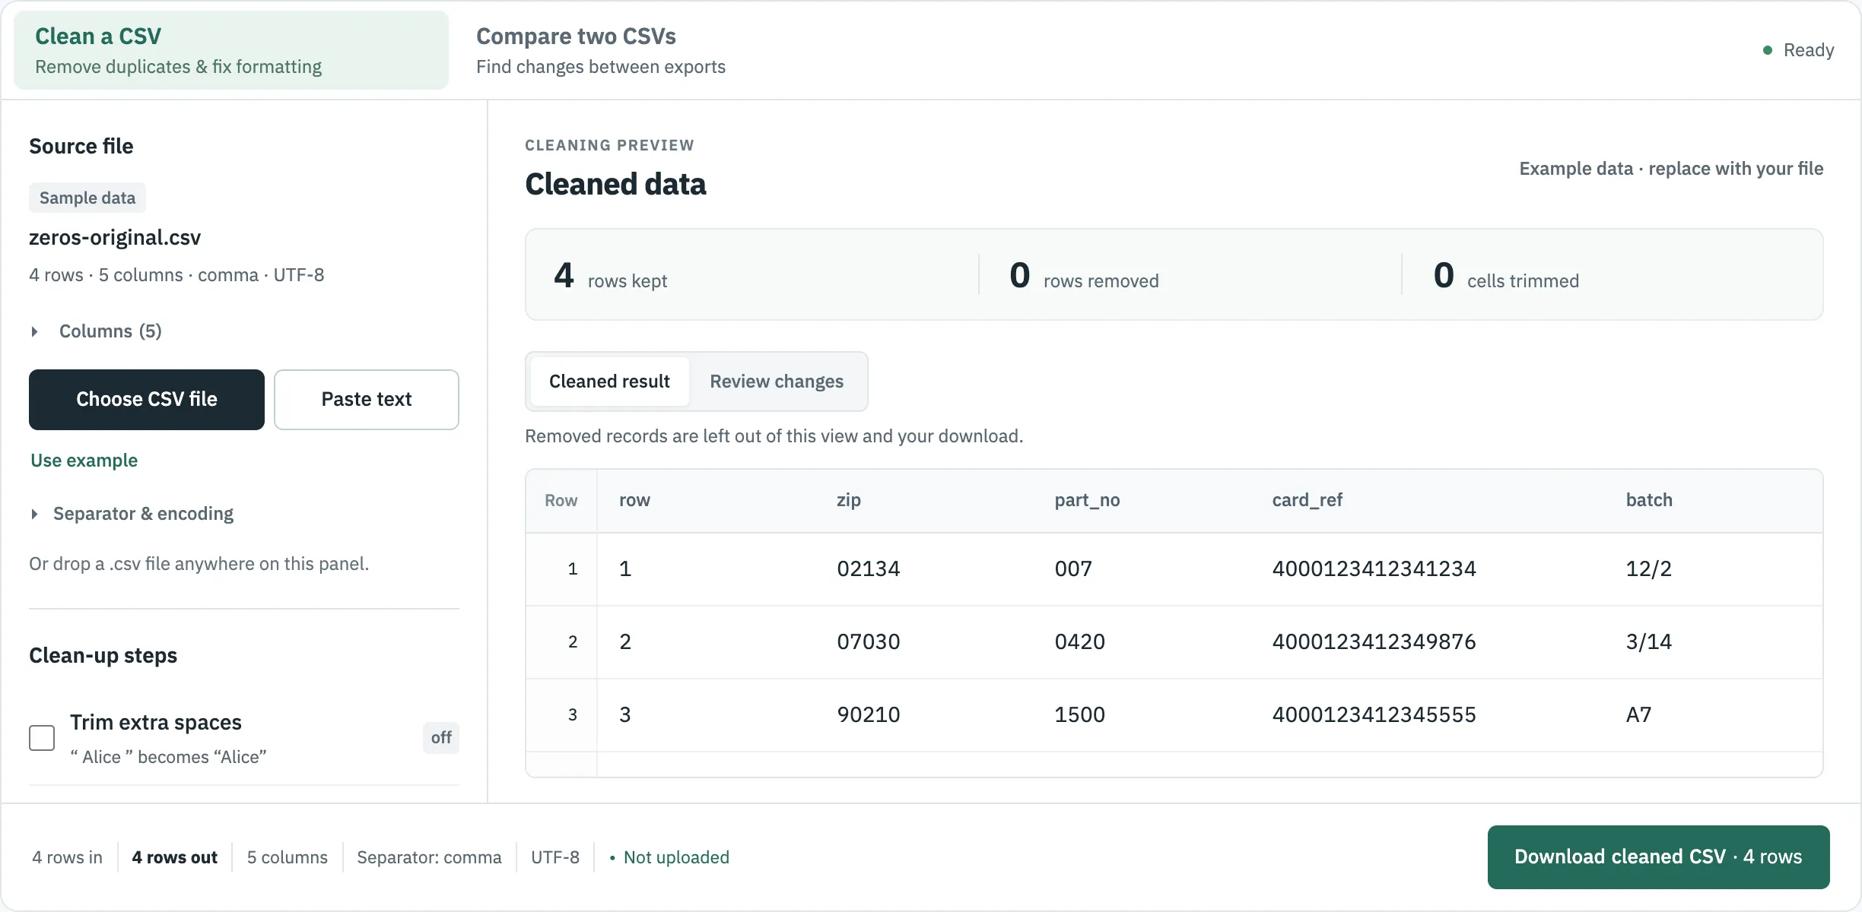The image size is (1862, 912).
Task: Click the Example data replace note
Action: tap(1671, 169)
